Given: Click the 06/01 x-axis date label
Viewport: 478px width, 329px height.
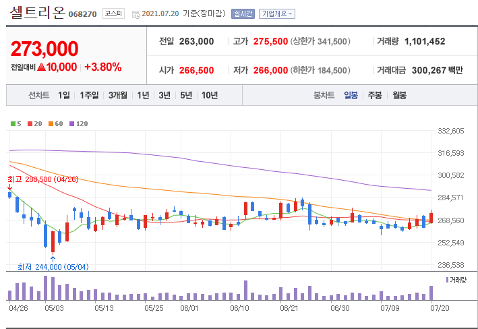Looking at the screenshot, I should click(189, 308).
